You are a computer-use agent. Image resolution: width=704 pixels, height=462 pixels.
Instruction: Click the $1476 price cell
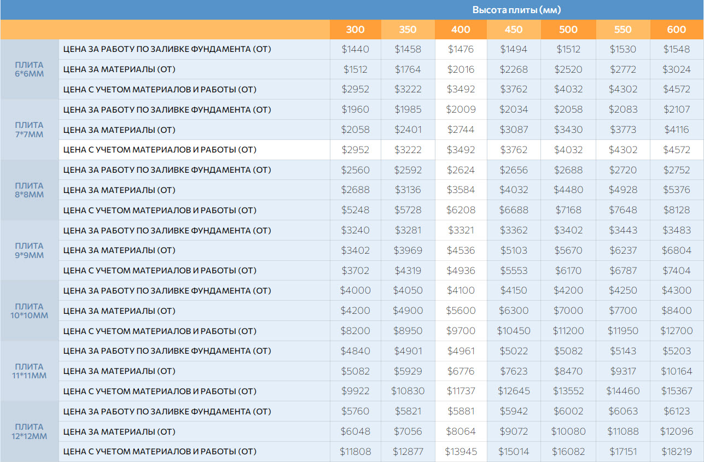coord(461,49)
